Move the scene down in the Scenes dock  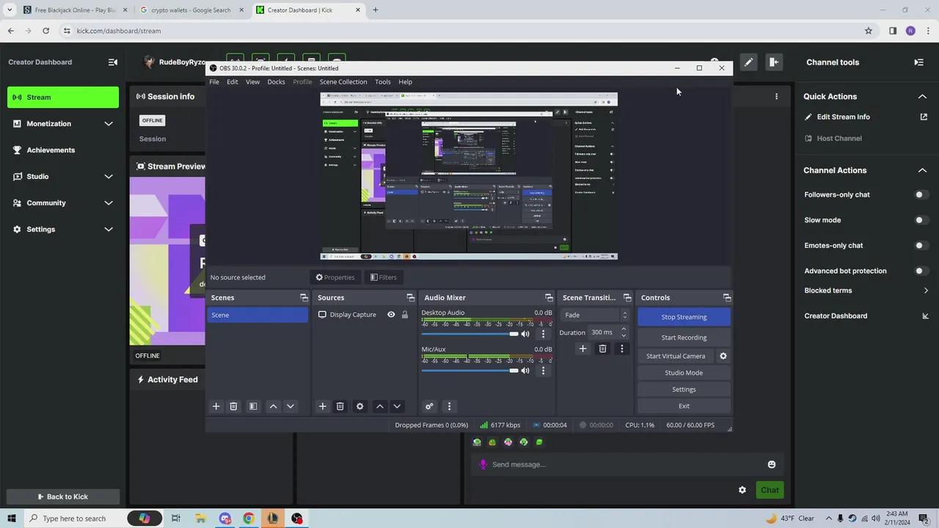coord(291,406)
